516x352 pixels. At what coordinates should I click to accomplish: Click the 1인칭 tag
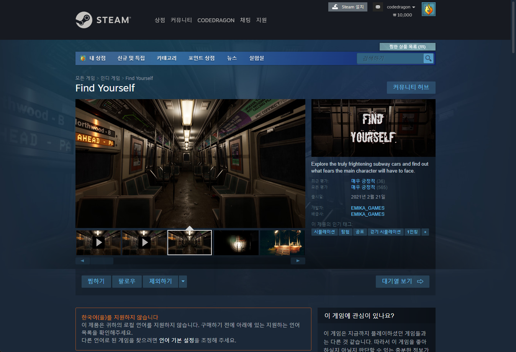[413, 232]
